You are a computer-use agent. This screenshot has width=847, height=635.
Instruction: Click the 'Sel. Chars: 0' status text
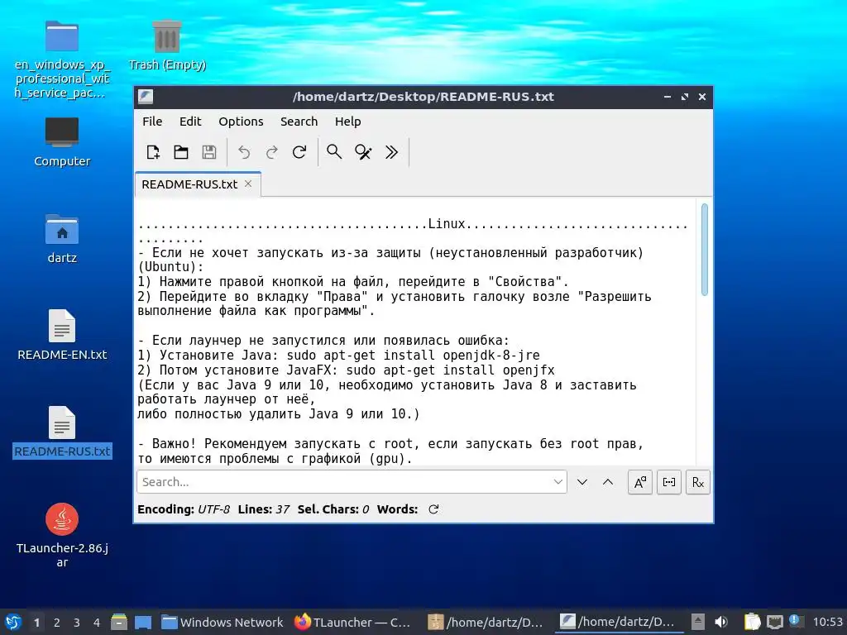[x=333, y=509]
